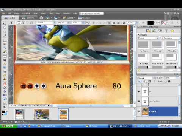Select the Straighten tool

(x=5, y=68)
